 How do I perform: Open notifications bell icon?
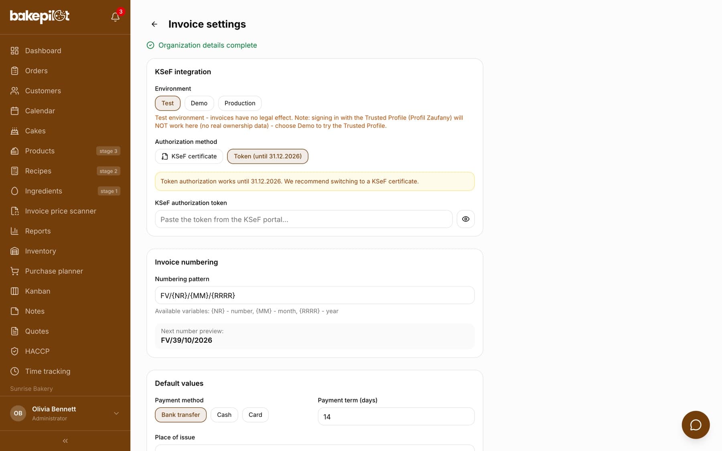pos(115,17)
